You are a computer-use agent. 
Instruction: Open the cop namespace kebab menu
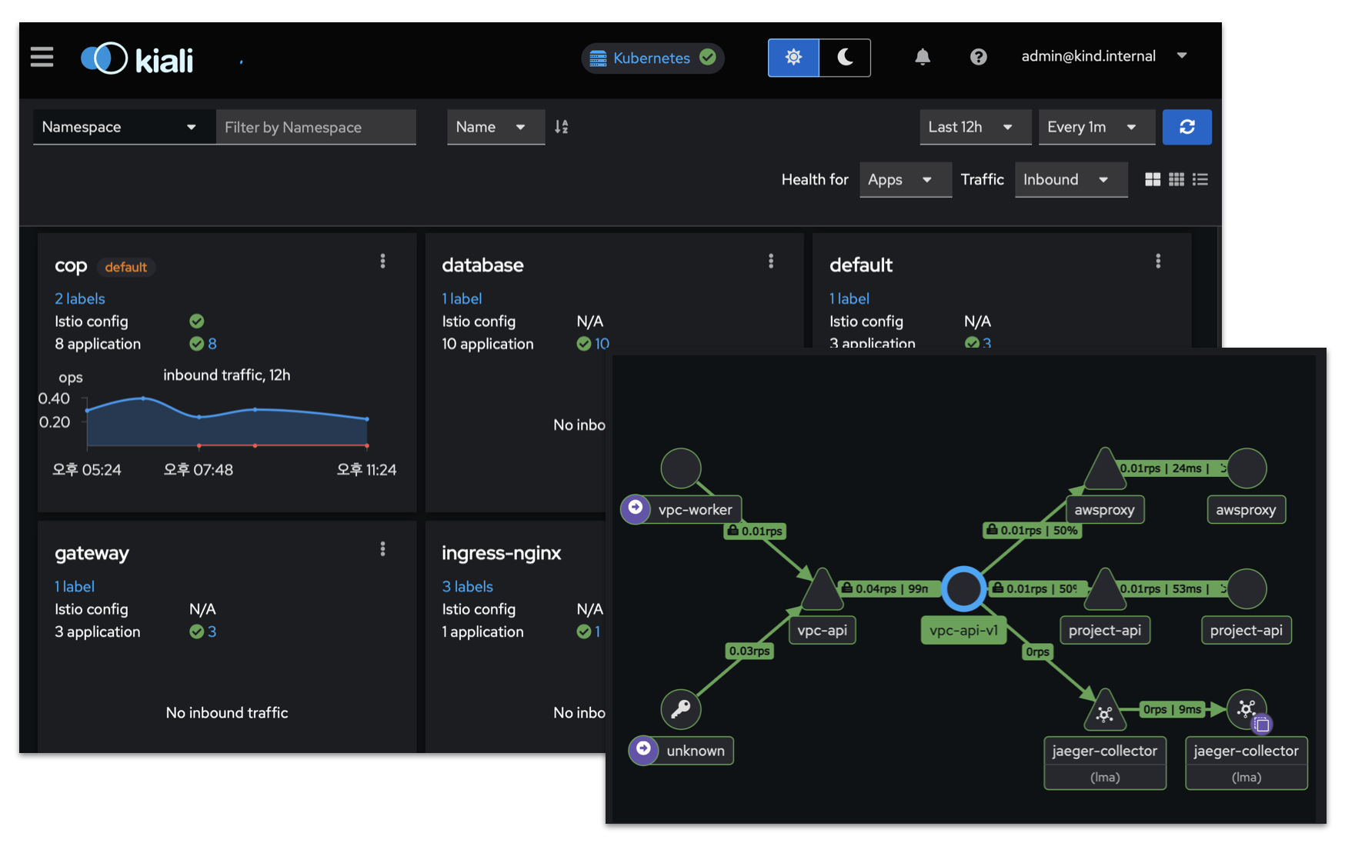pos(382,261)
